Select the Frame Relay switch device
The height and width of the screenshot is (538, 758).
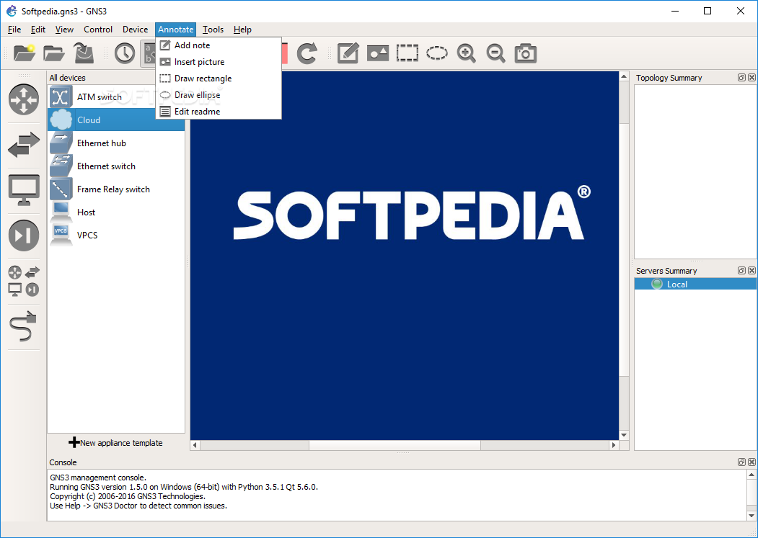(x=116, y=189)
